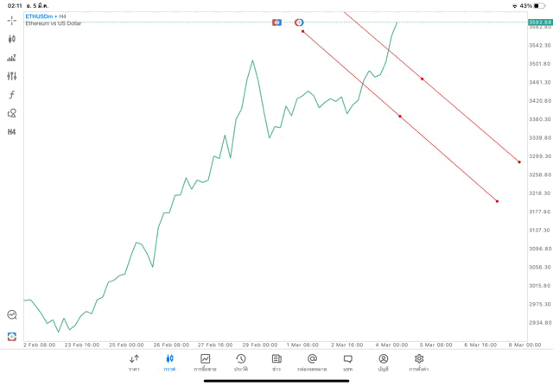Open the candlestick chart type selector
This screenshot has width=553, height=386.
(12, 39)
